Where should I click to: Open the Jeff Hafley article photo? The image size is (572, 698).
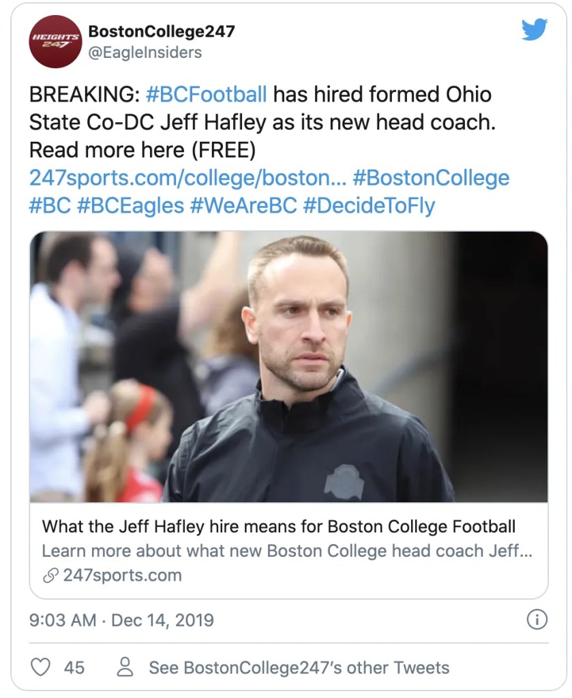pos(288,367)
